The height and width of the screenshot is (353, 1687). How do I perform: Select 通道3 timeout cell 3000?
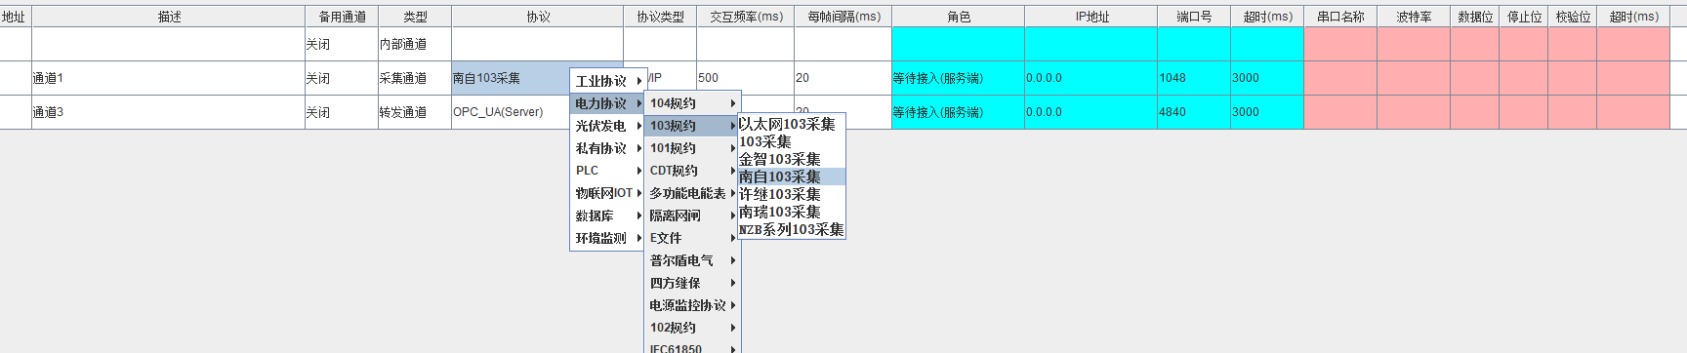click(x=1267, y=112)
